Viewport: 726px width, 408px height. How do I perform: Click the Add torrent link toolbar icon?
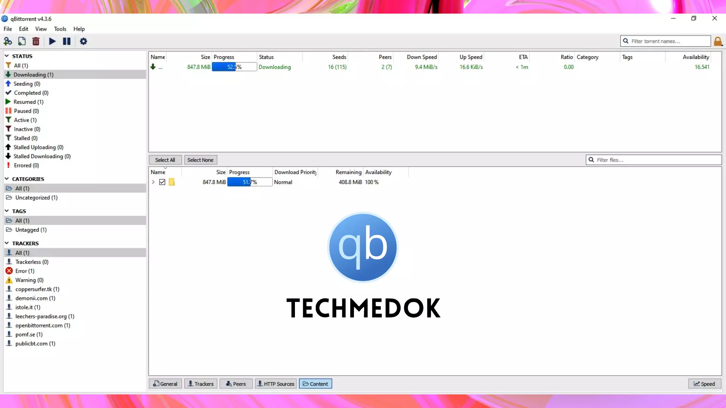[8, 41]
